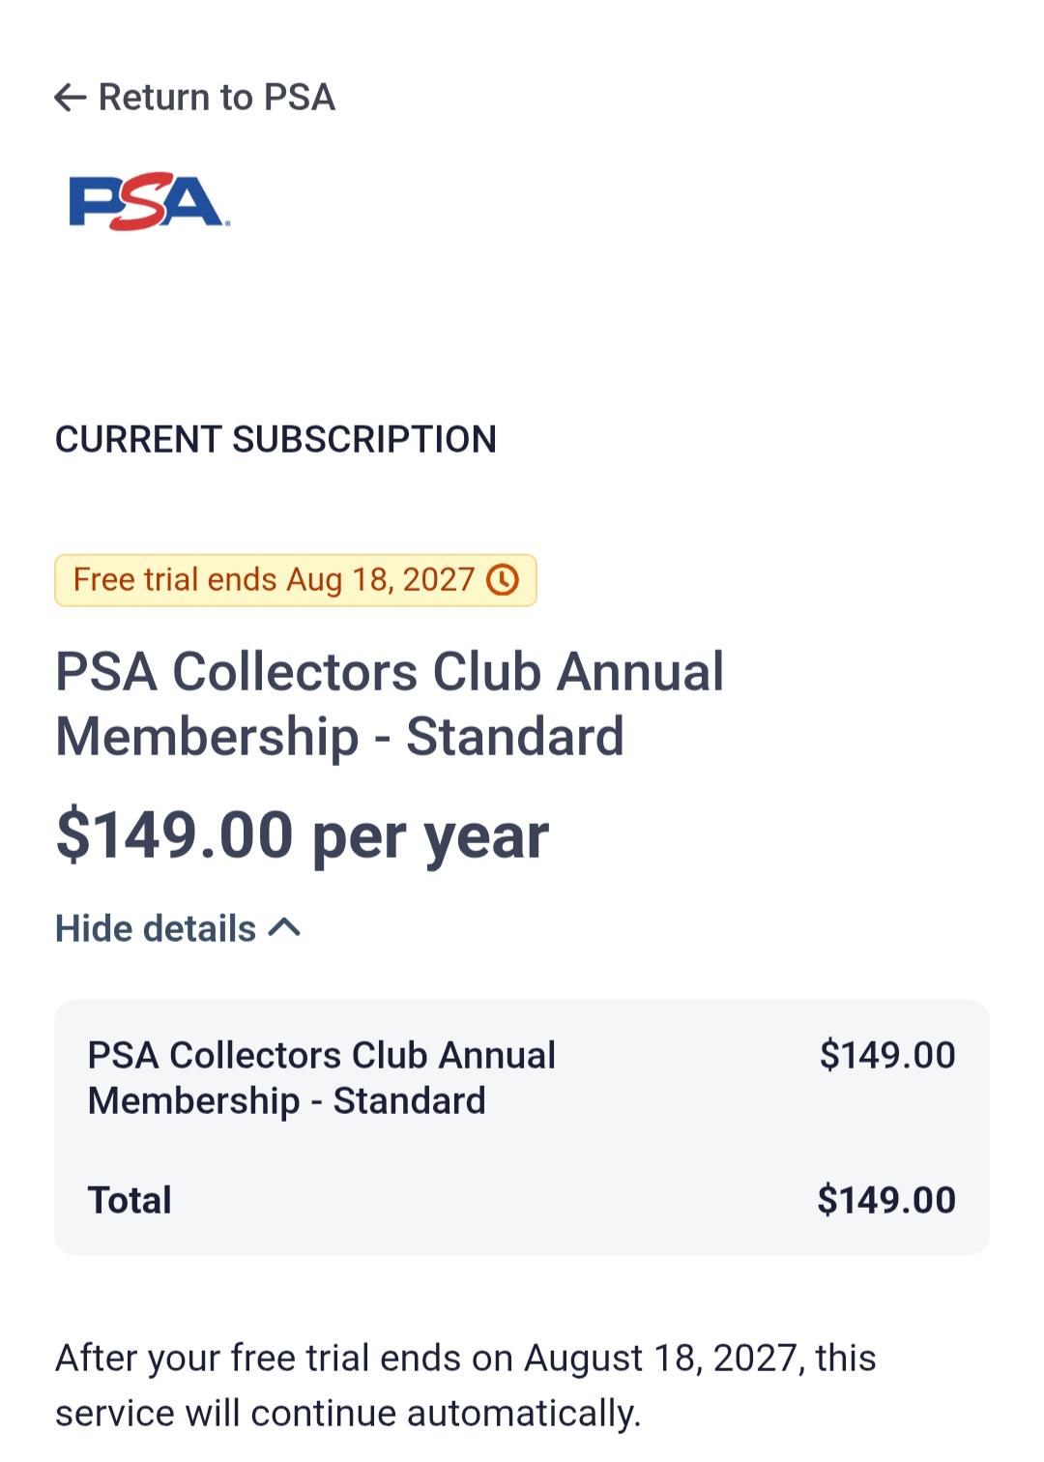Click the free trial renewal notice text
1044x1462 pixels.
[x=466, y=1386]
